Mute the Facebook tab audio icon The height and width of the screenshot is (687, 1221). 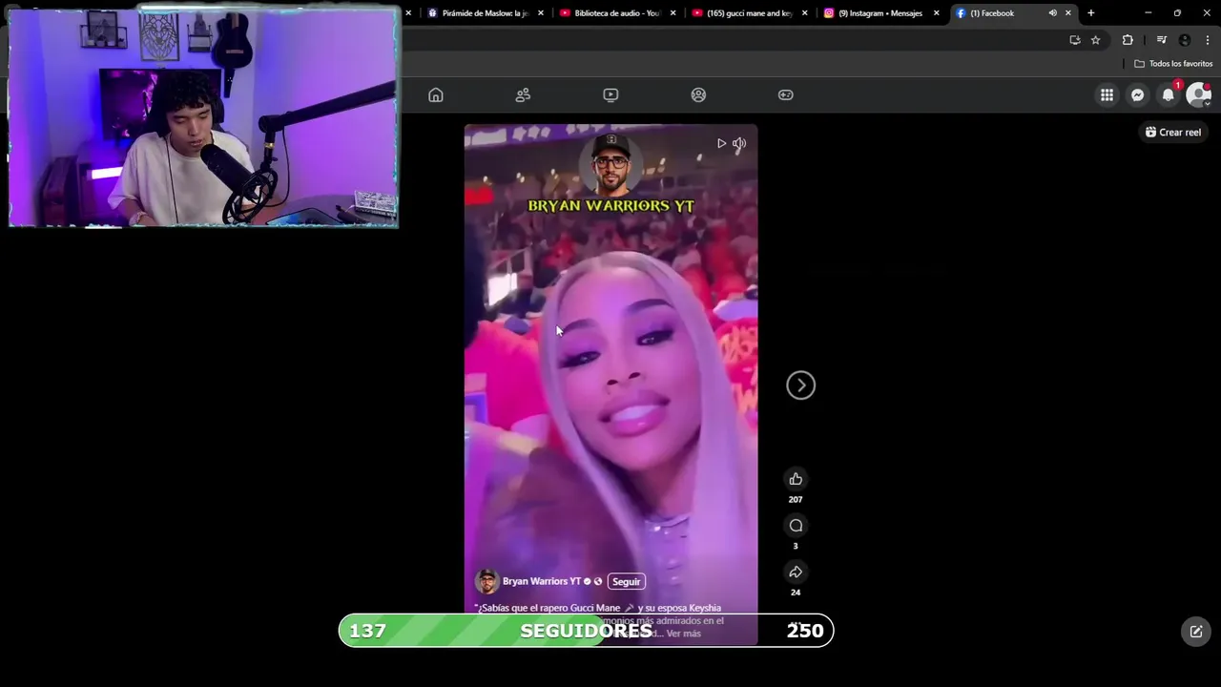tap(1052, 13)
